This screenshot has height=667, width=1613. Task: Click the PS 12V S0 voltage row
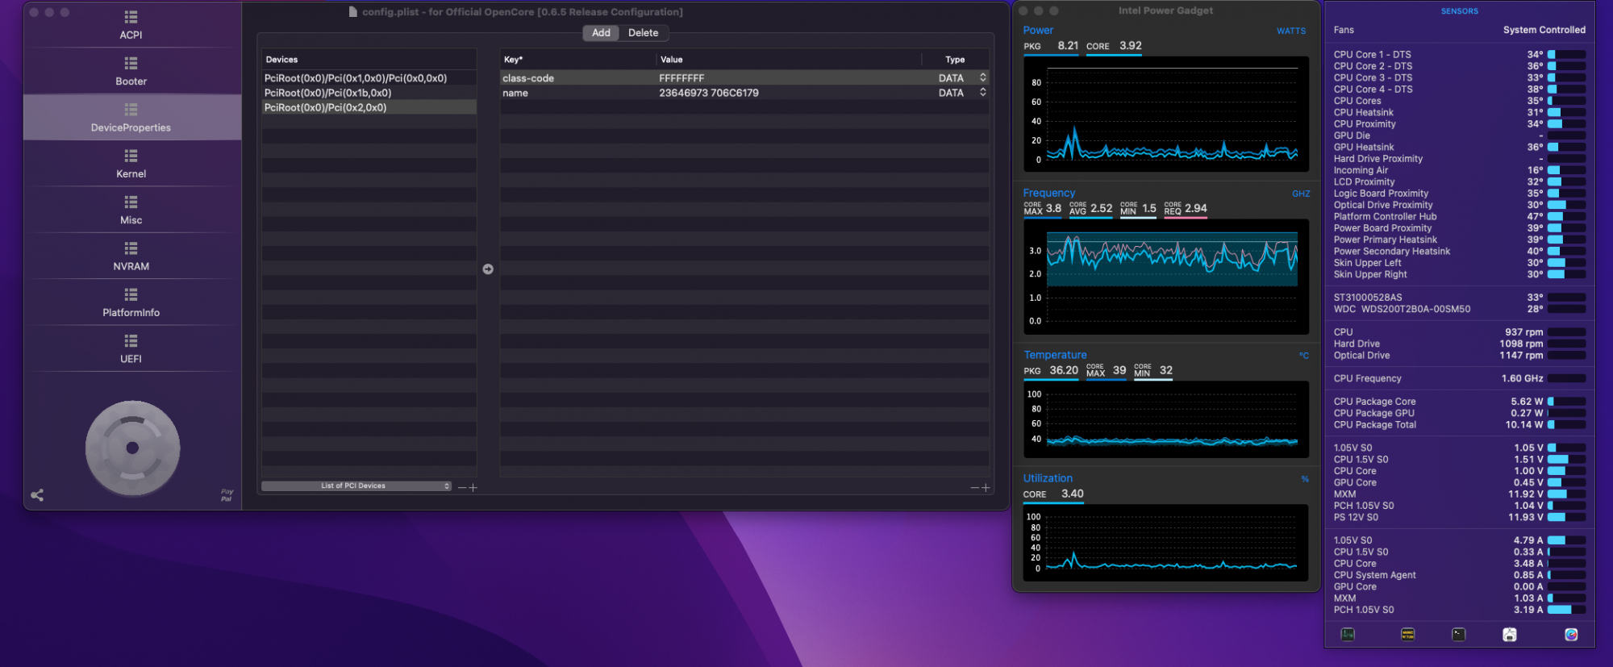point(1459,518)
